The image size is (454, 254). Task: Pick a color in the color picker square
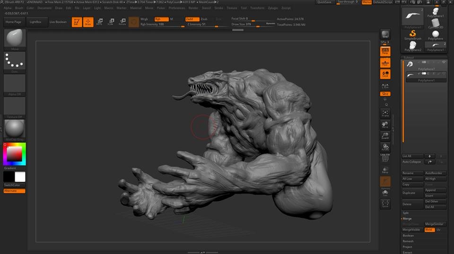pyautogui.click(x=13, y=154)
